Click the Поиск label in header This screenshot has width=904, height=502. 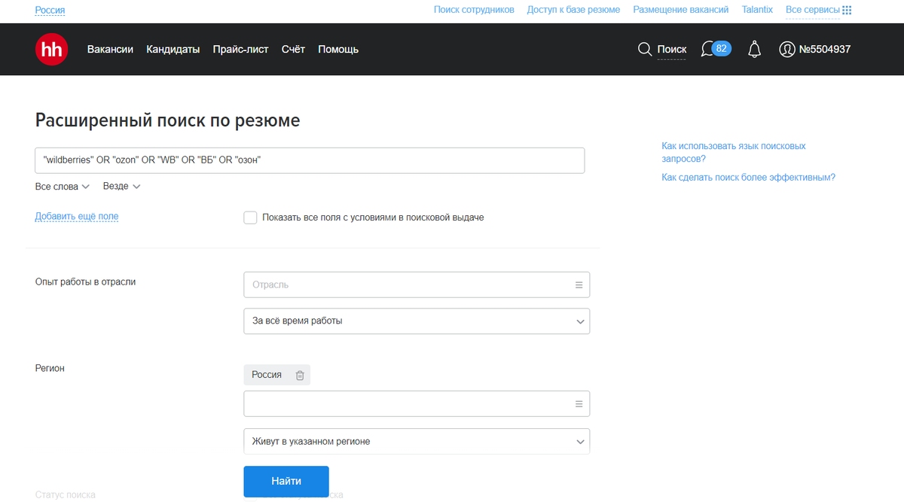(672, 49)
